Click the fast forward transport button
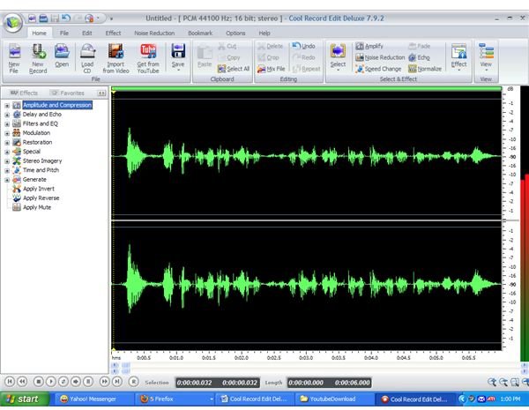 point(105,382)
